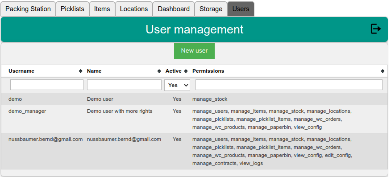Create a user with New user button

pyautogui.click(x=194, y=51)
